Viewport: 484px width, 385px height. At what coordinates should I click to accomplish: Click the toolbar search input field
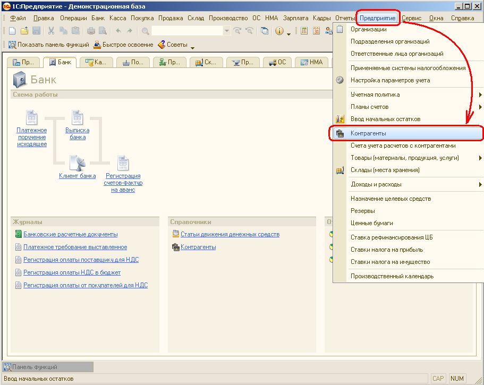[187, 31]
